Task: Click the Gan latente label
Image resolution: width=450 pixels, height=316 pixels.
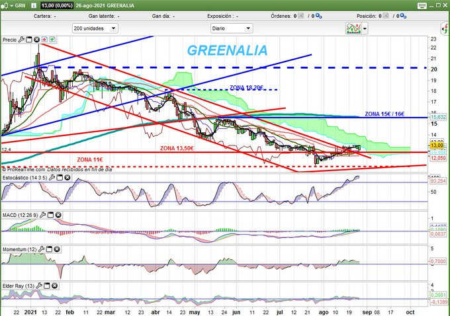Action: point(102,16)
